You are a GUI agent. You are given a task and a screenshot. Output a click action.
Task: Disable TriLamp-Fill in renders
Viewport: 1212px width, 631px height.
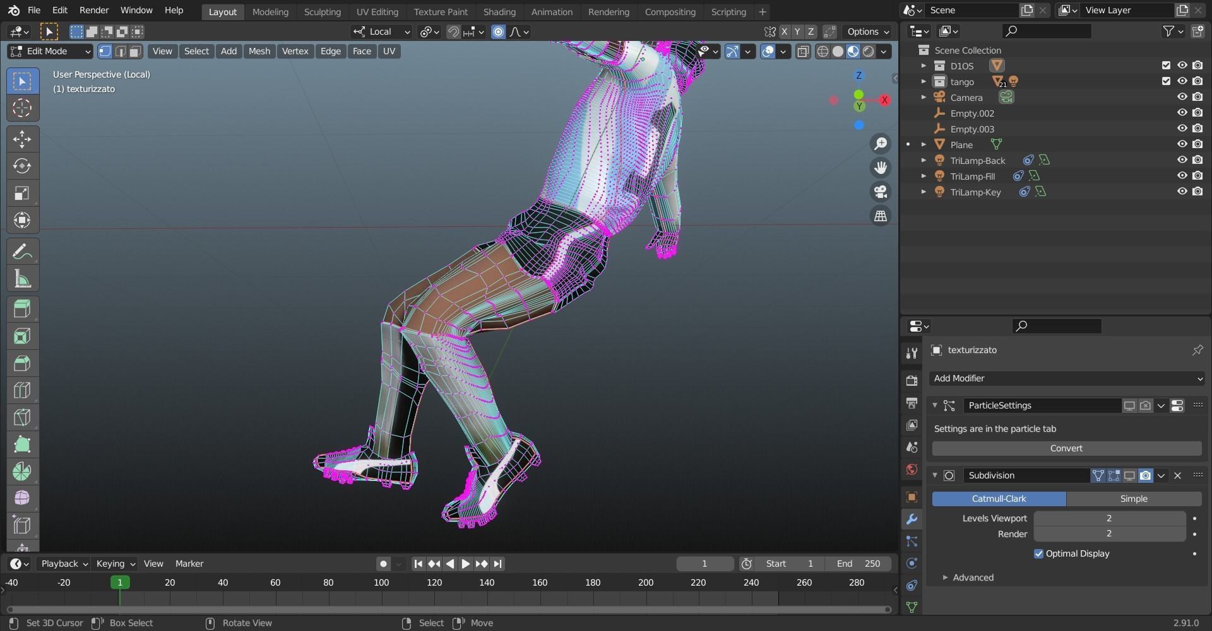pyautogui.click(x=1197, y=176)
